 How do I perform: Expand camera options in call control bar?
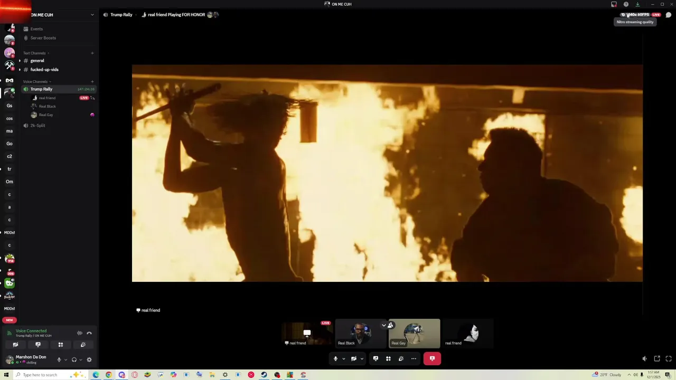pos(362,359)
